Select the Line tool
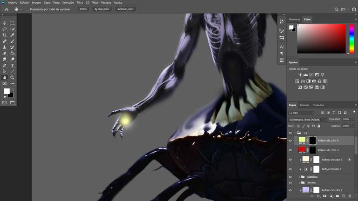The width and height of the screenshot is (358, 201). pyautogui.click(x=12, y=71)
